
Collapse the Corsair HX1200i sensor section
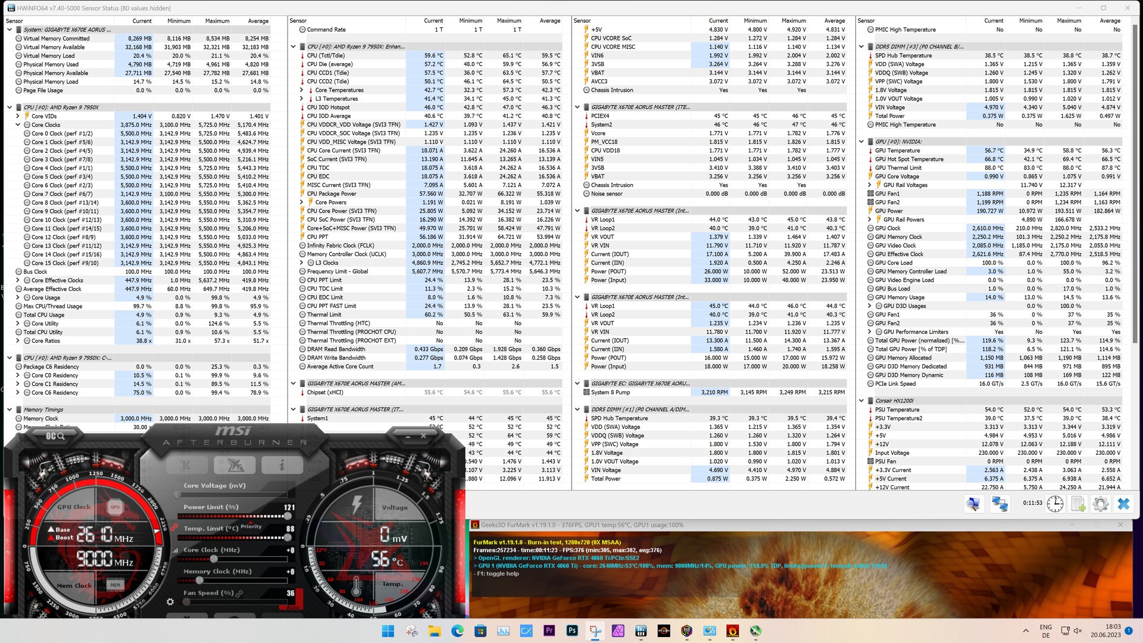click(x=861, y=401)
